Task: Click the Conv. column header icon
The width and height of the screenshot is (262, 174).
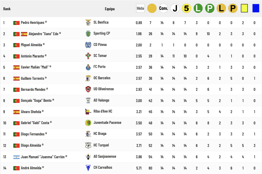Action: pyautogui.click(x=163, y=8)
